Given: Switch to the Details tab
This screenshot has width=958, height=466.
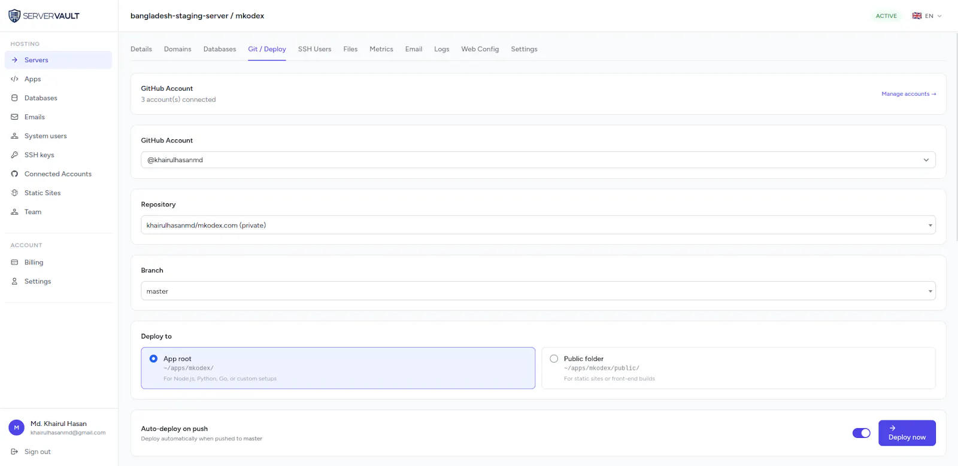Looking at the screenshot, I should point(141,49).
